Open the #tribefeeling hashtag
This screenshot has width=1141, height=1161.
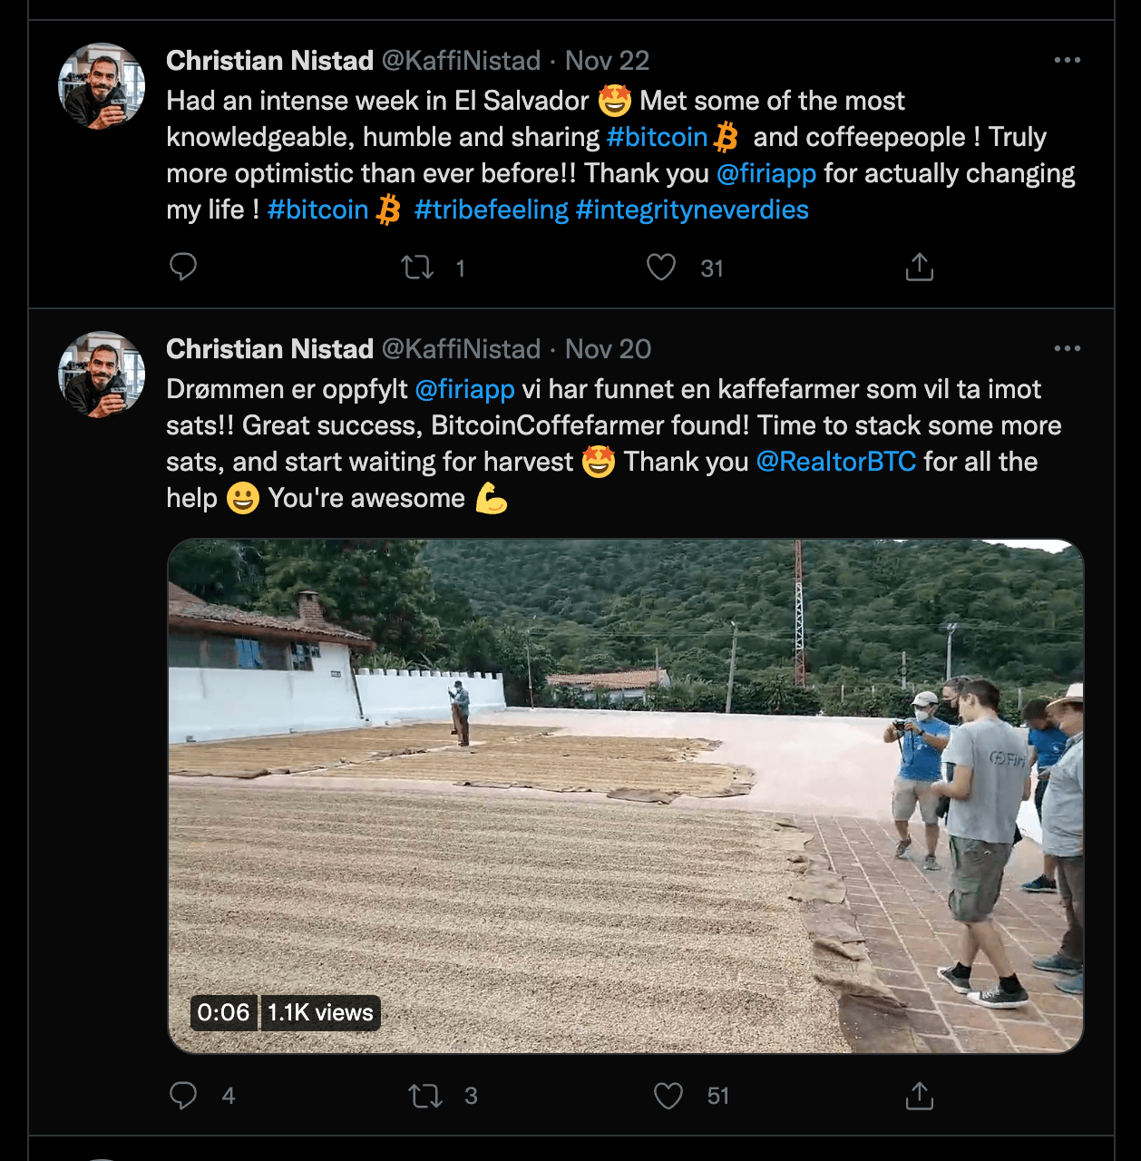[x=491, y=210]
